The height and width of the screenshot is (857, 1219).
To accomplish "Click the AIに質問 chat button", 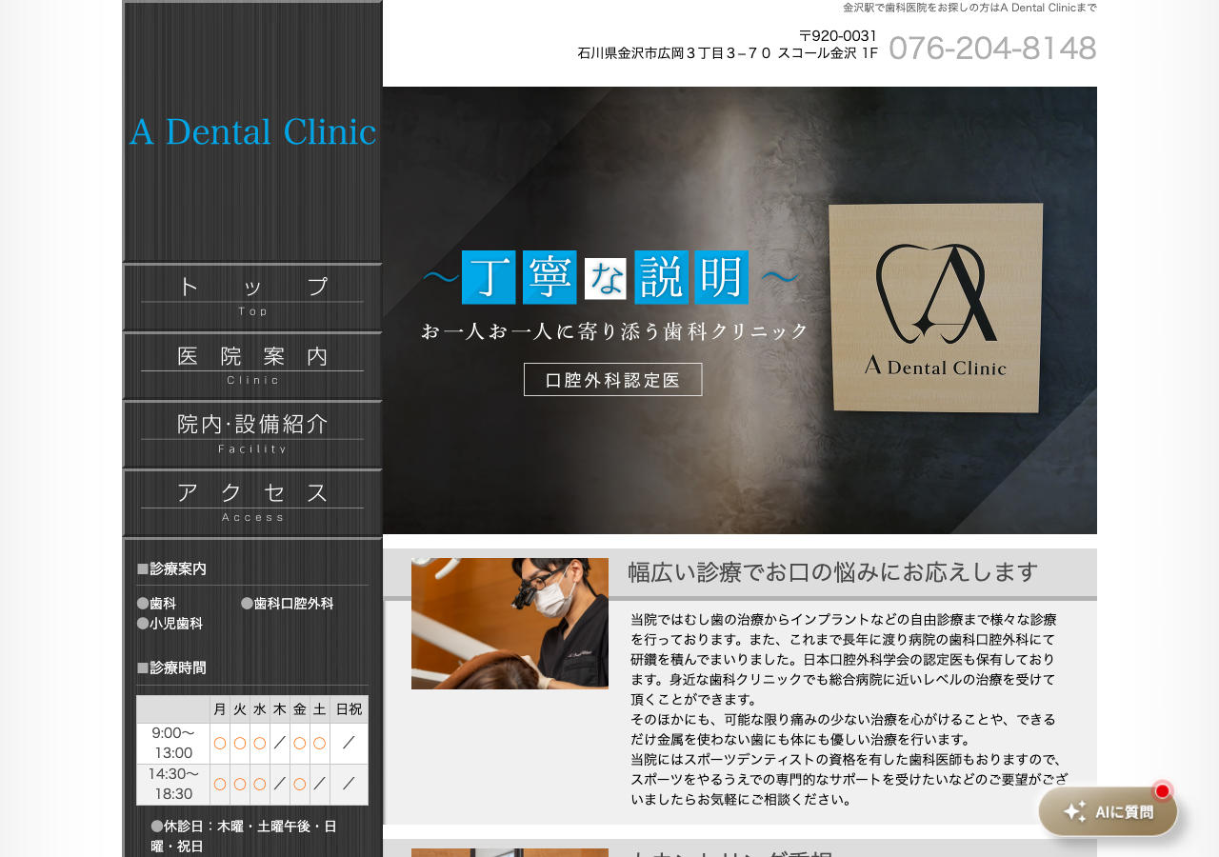I will coord(1108,811).
